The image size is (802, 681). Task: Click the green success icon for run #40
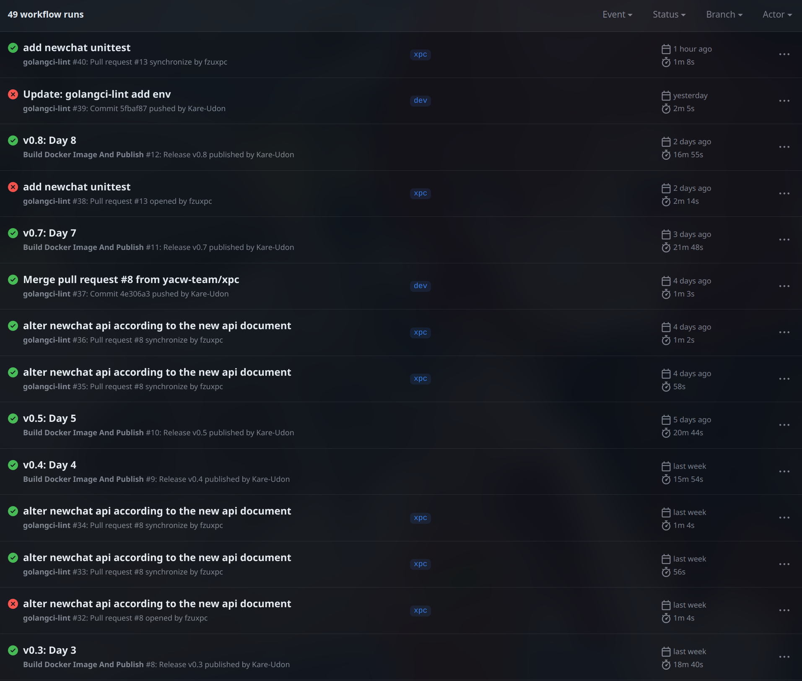point(13,48)
